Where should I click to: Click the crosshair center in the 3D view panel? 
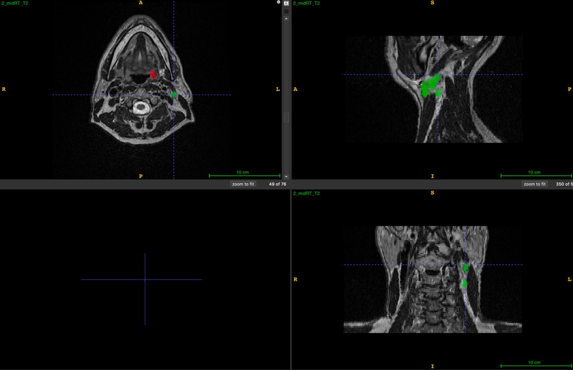pos(145,279)
